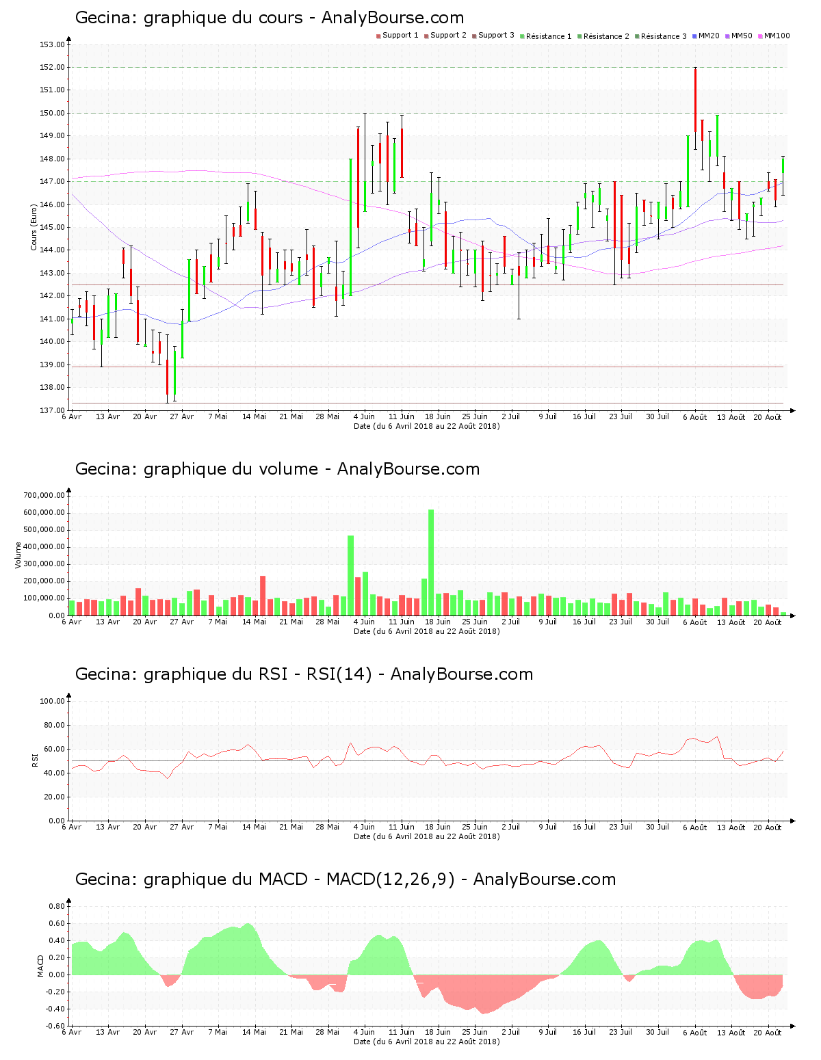Click '2 Juil' date on RSI chart

tap(510, 827)
